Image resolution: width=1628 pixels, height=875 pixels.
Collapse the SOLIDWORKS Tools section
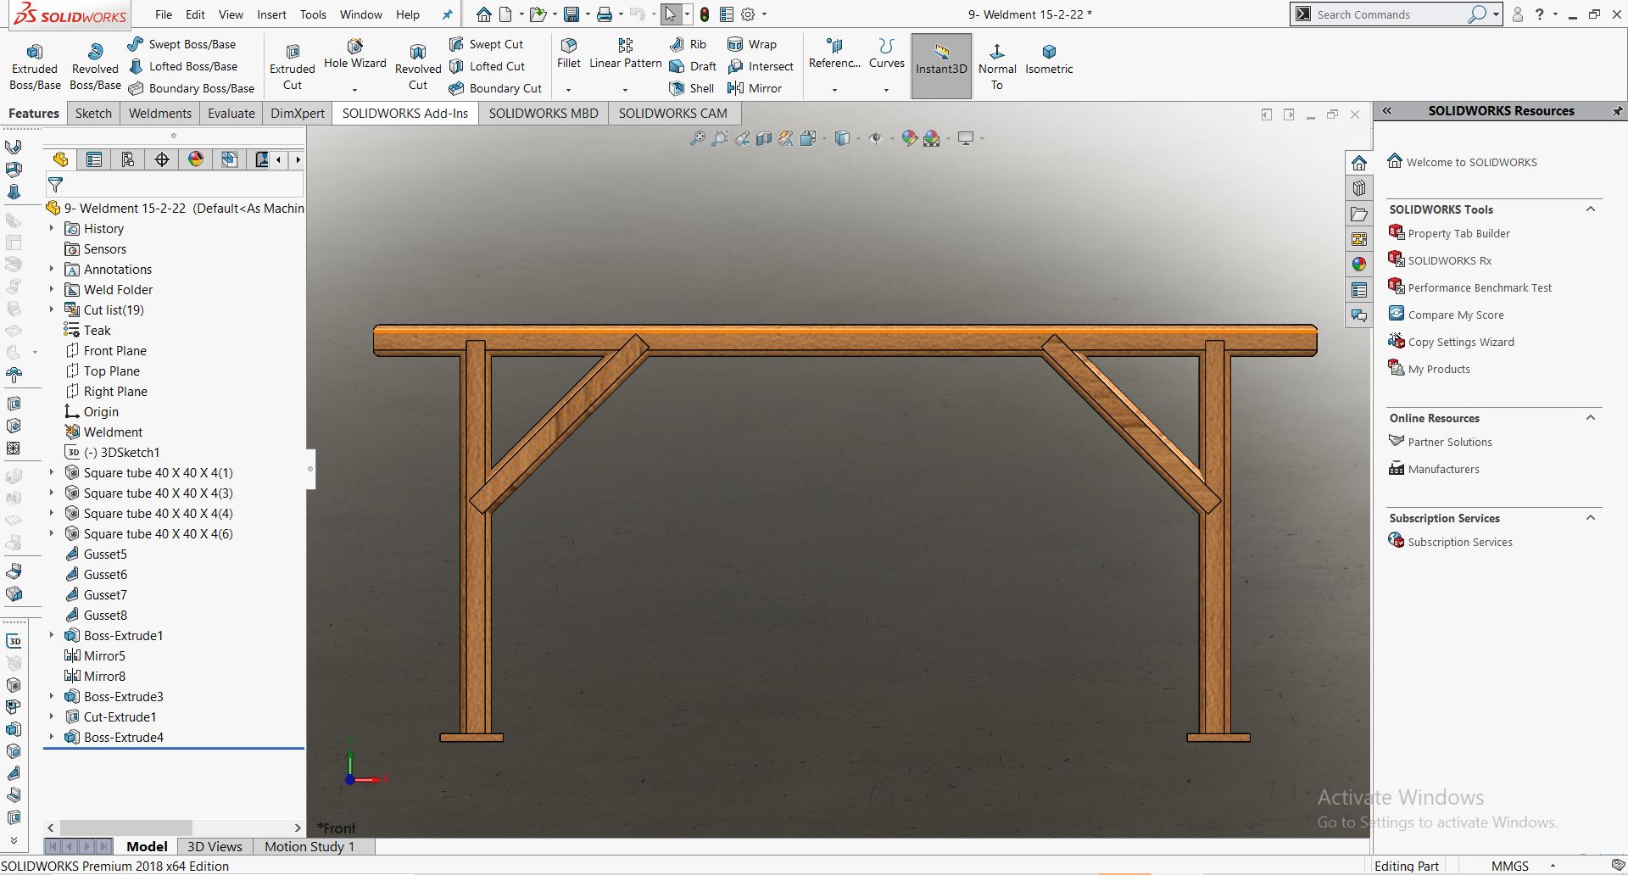pyautogui.click(x=1591, y=209)
